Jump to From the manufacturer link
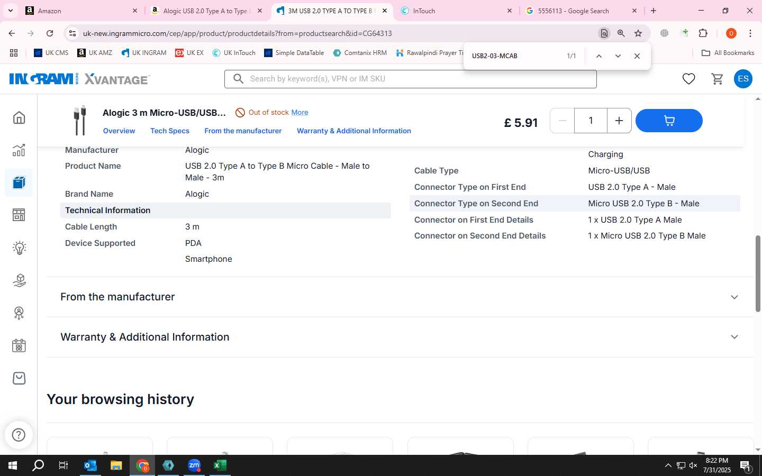Screen dimensions: 762x476 (243, 131)
